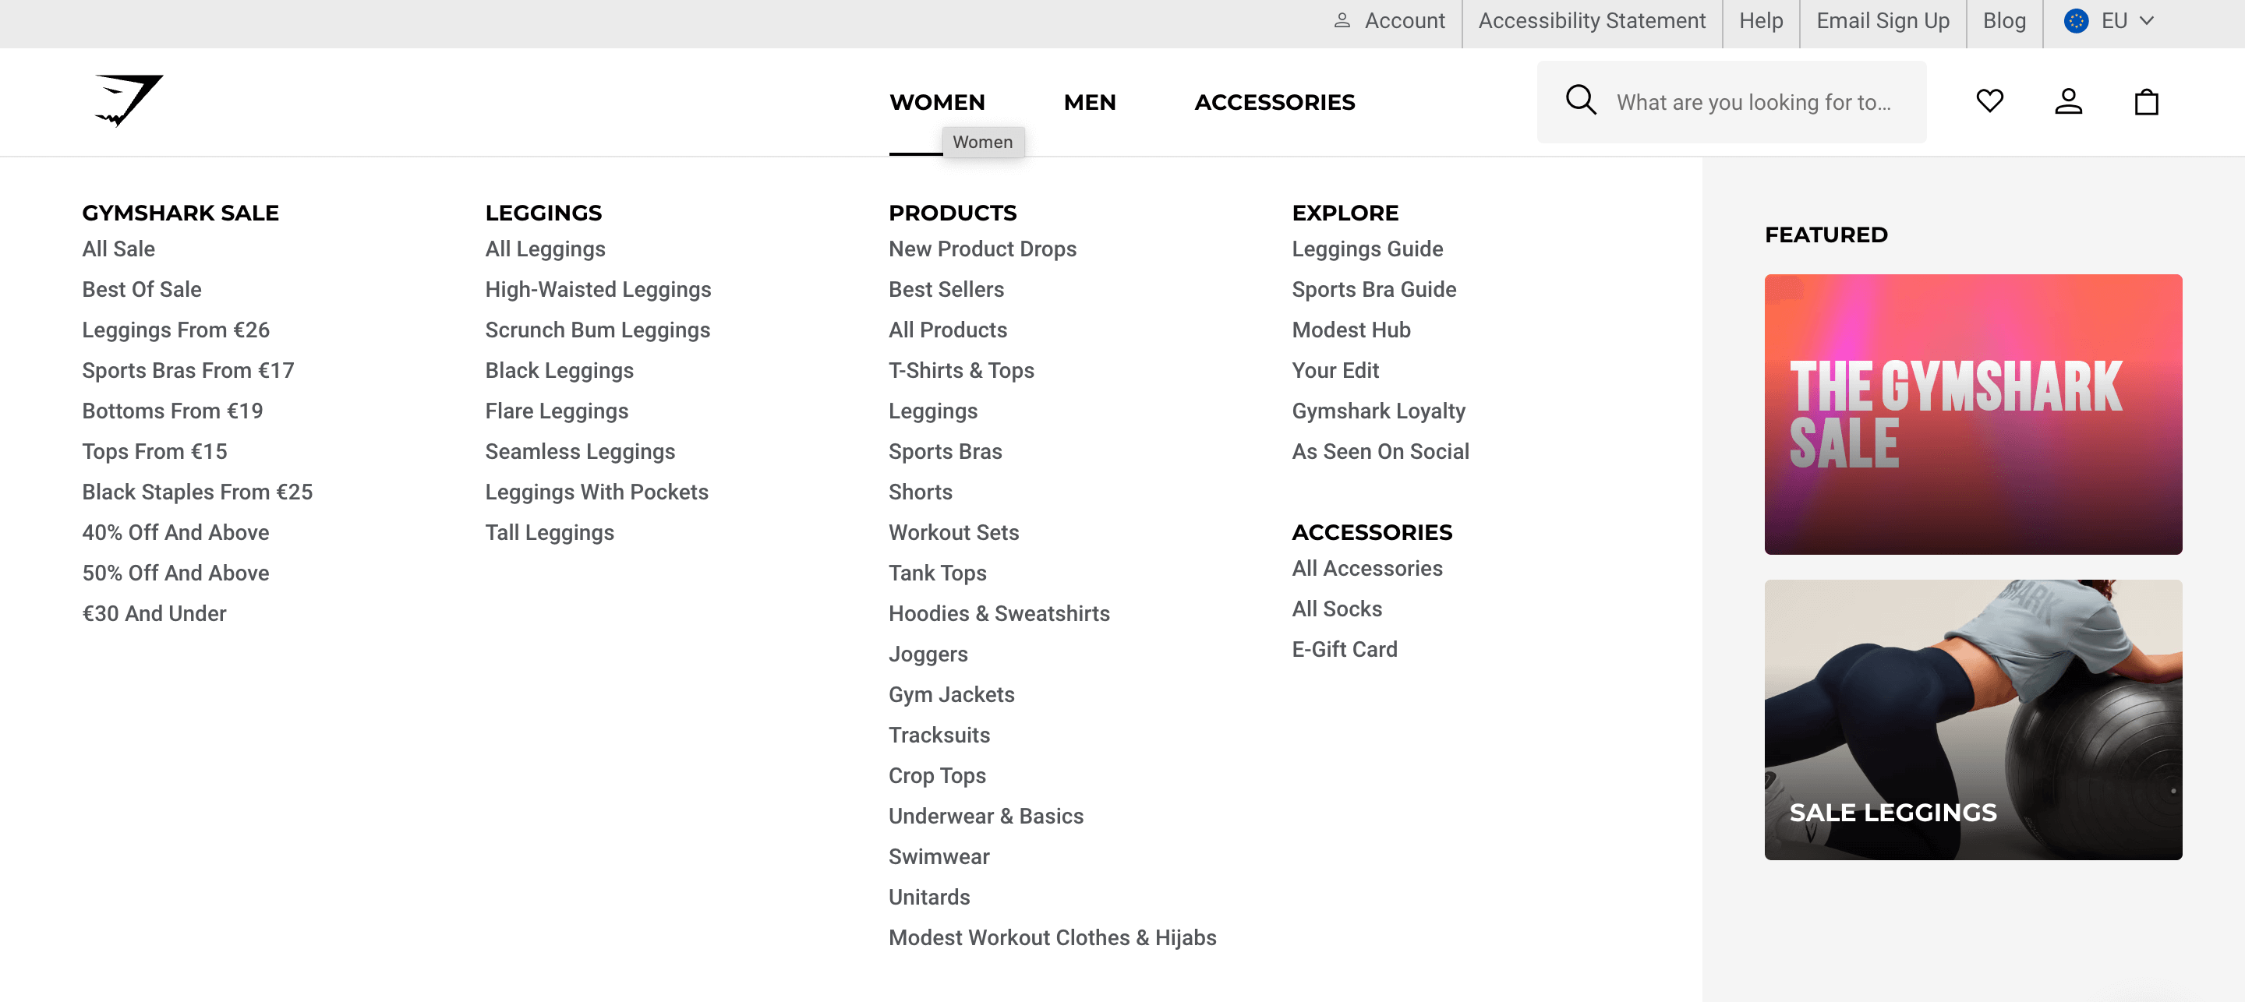
Task: Open the ACCESSORIES section
Action: tap(1275, 102)
